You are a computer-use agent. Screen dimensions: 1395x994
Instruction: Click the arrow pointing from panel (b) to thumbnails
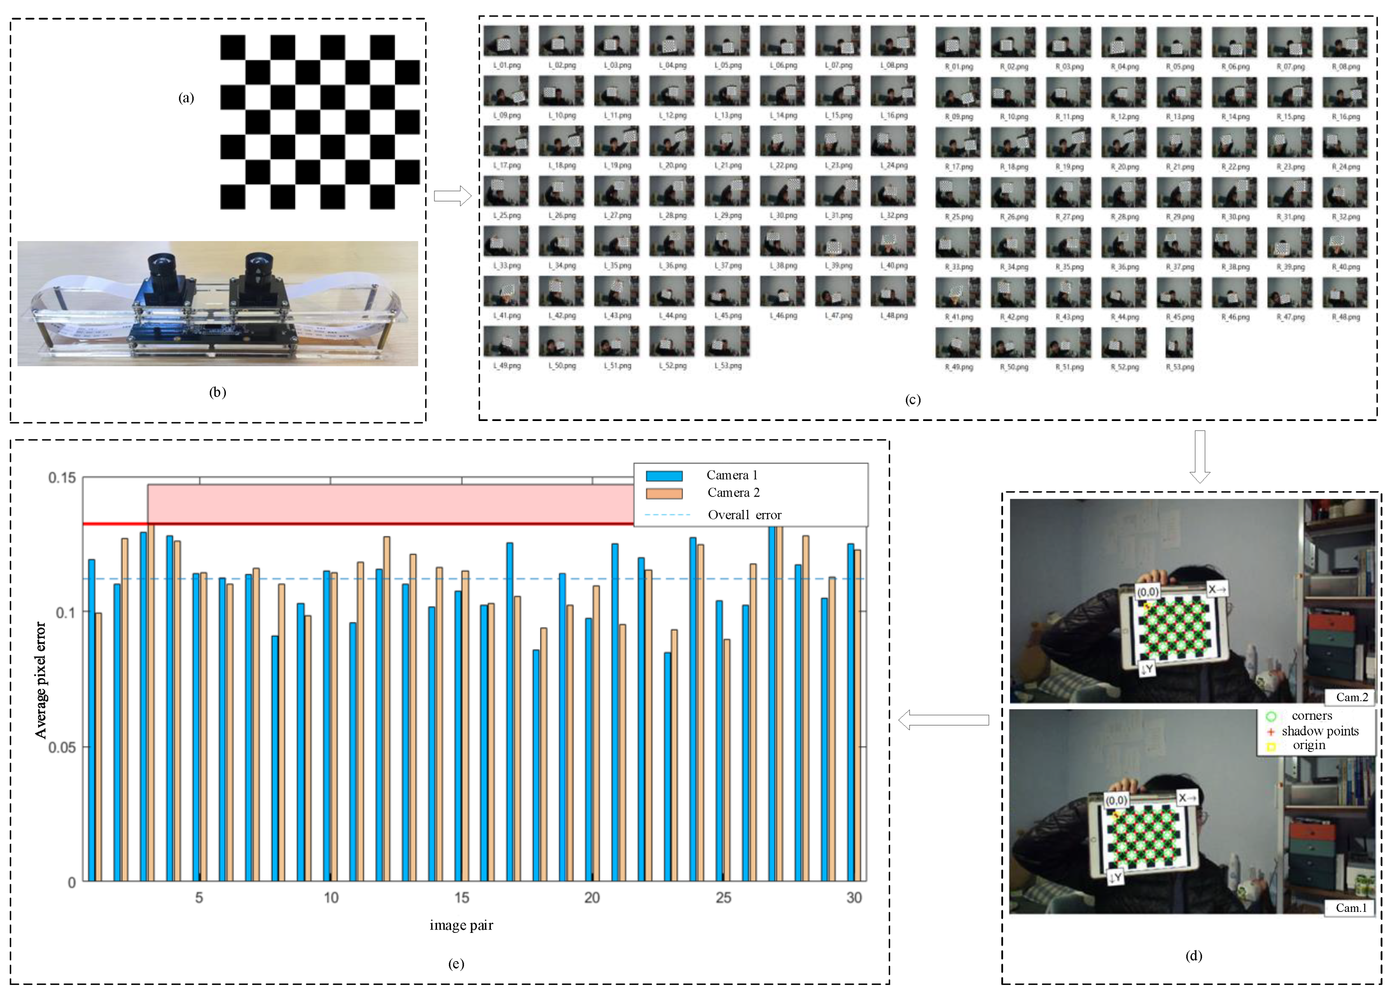[452, 196]
